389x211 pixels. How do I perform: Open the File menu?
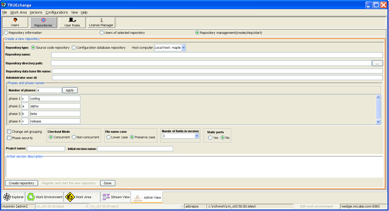(4, 12)
